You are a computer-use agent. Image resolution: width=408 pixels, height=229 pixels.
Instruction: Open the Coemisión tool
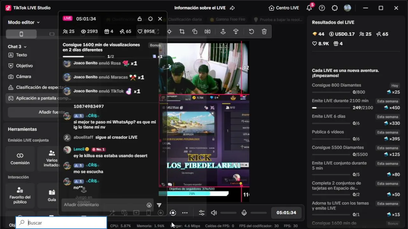(20, 159)
